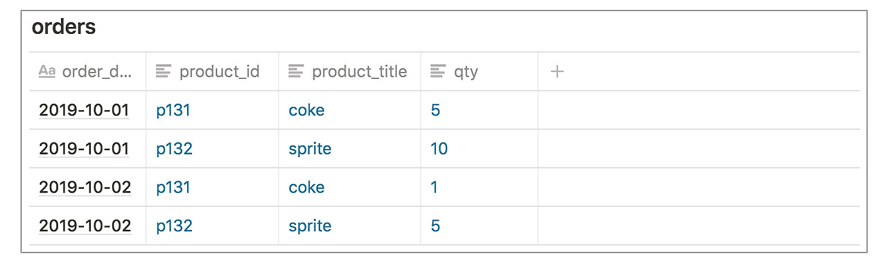Select the coke cell in the third row
This screenshot has width=887, height=263.
tap(349, 188)
